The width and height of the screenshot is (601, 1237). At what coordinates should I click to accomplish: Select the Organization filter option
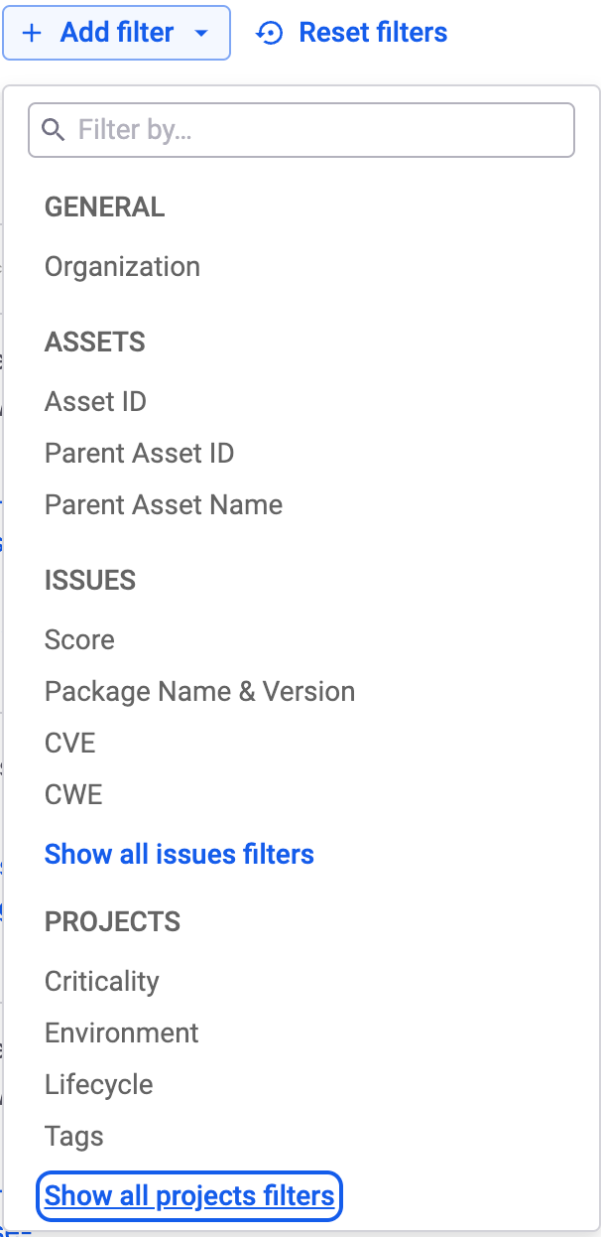tap(122, 266)
